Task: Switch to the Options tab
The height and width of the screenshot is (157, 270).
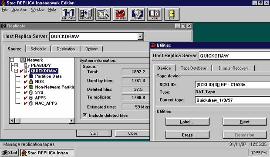Action: (91, 49)
